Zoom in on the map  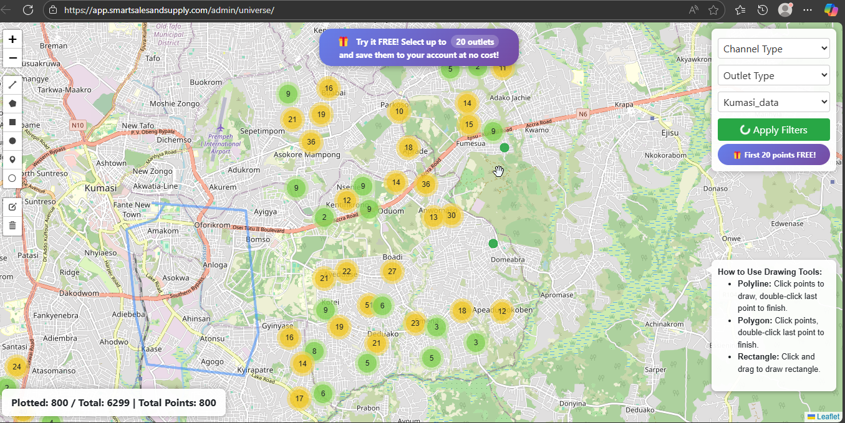click(x=12, y=39)
